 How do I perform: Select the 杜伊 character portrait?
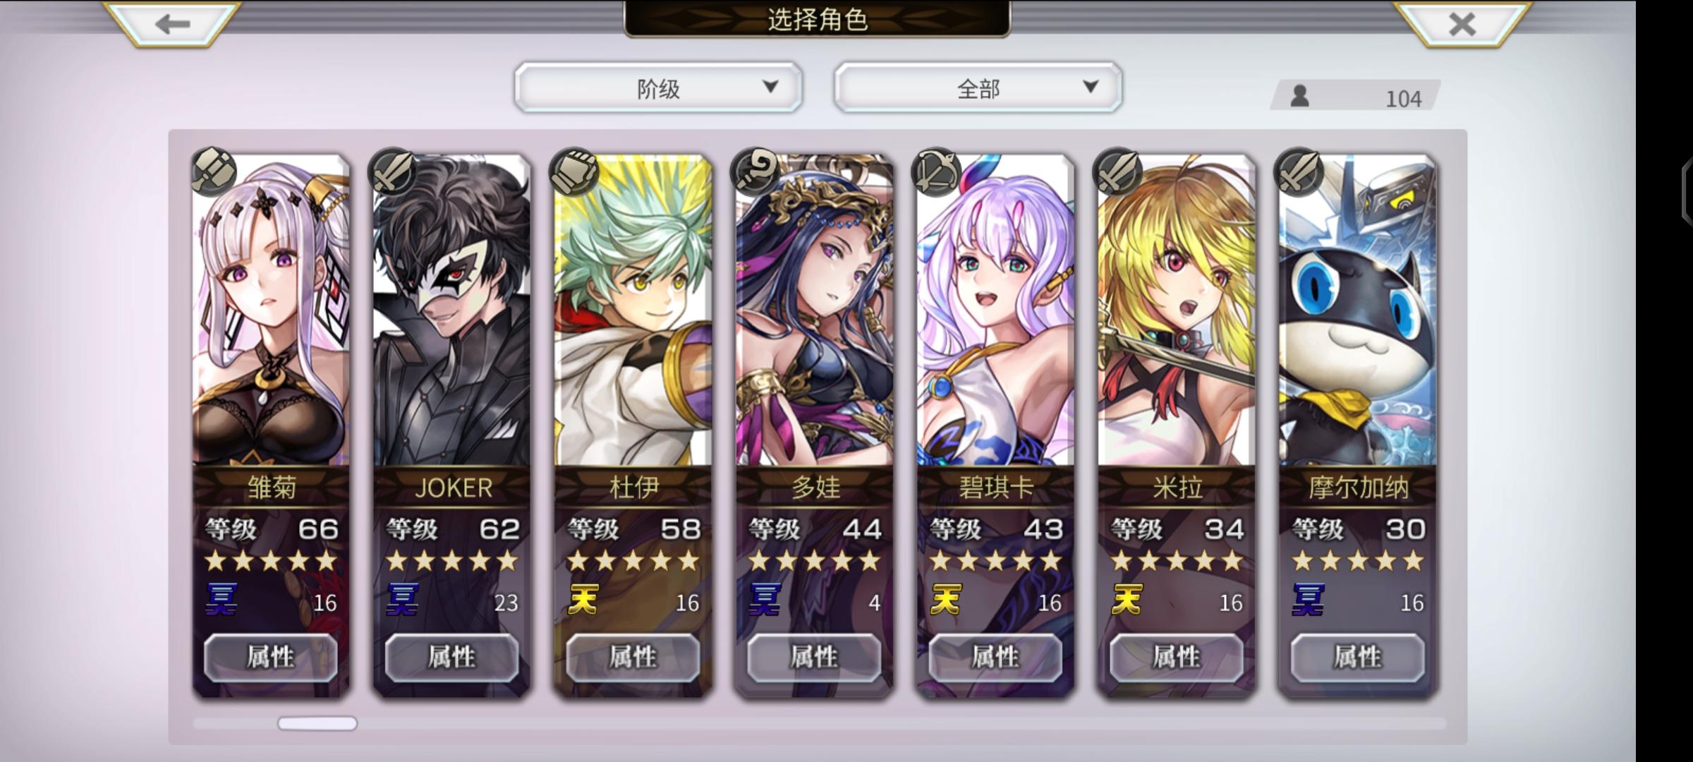click(x=633, y=310)
